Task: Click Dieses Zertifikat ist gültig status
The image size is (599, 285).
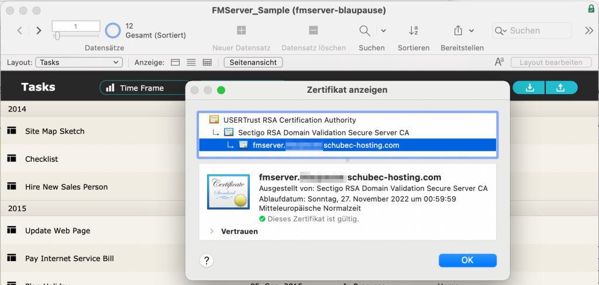Action: [309, 219]
